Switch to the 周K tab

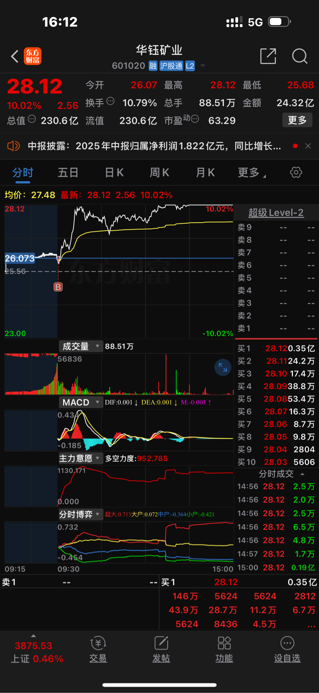[x=159, y=173]
